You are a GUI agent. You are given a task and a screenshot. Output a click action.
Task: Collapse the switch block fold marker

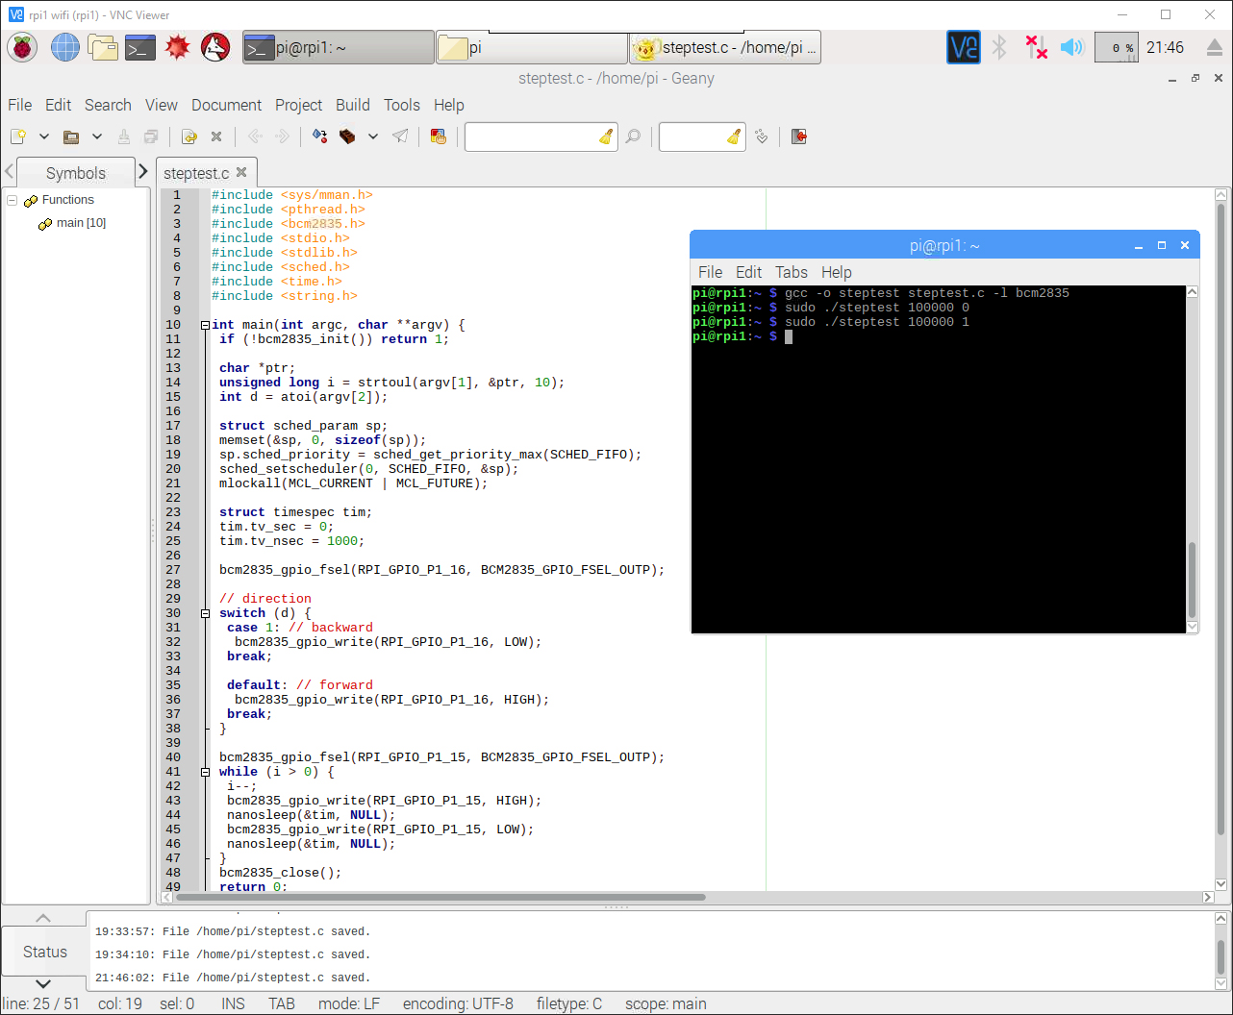[205, 613]
